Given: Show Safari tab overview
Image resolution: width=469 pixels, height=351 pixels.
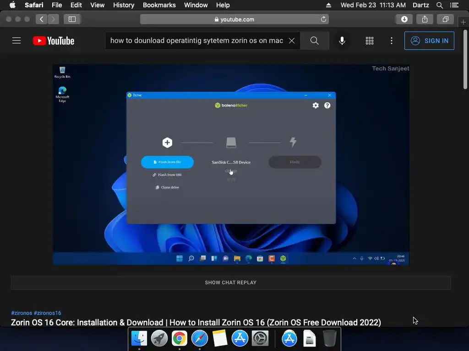Looking at the screenshot, I should pos(445,19).
